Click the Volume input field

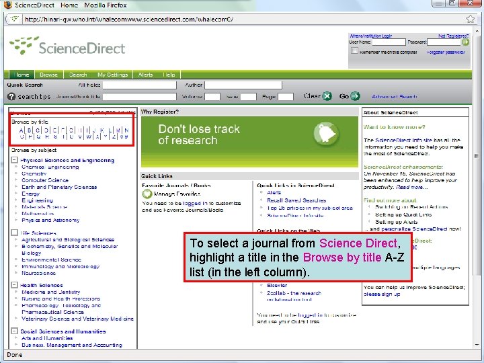pyautogui.click(x=212, y=97)
